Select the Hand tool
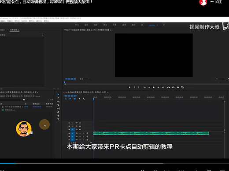Viewport: 229px width, 171px height. coord(58,116)
